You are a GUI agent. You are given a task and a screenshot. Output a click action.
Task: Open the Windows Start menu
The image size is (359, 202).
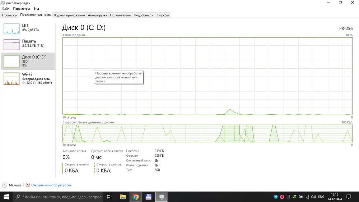click(x=6, y=197)
